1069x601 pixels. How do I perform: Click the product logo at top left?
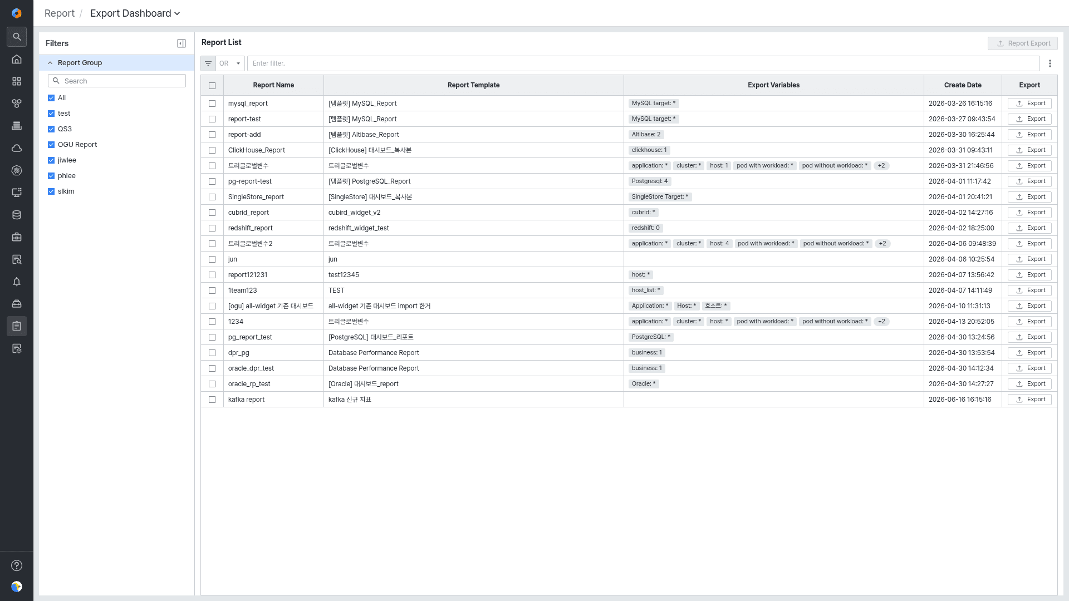click(x=17, y=13)
